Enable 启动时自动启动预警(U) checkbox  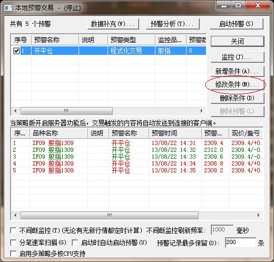tap(75, 243)
